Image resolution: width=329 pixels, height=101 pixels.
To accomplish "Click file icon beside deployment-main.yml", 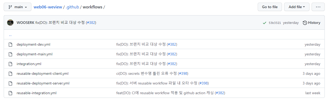I will coord(11,54).
